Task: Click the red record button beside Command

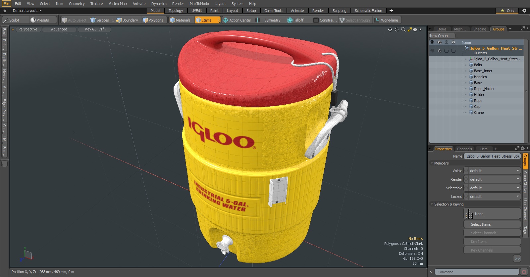Action: [524, 272]
